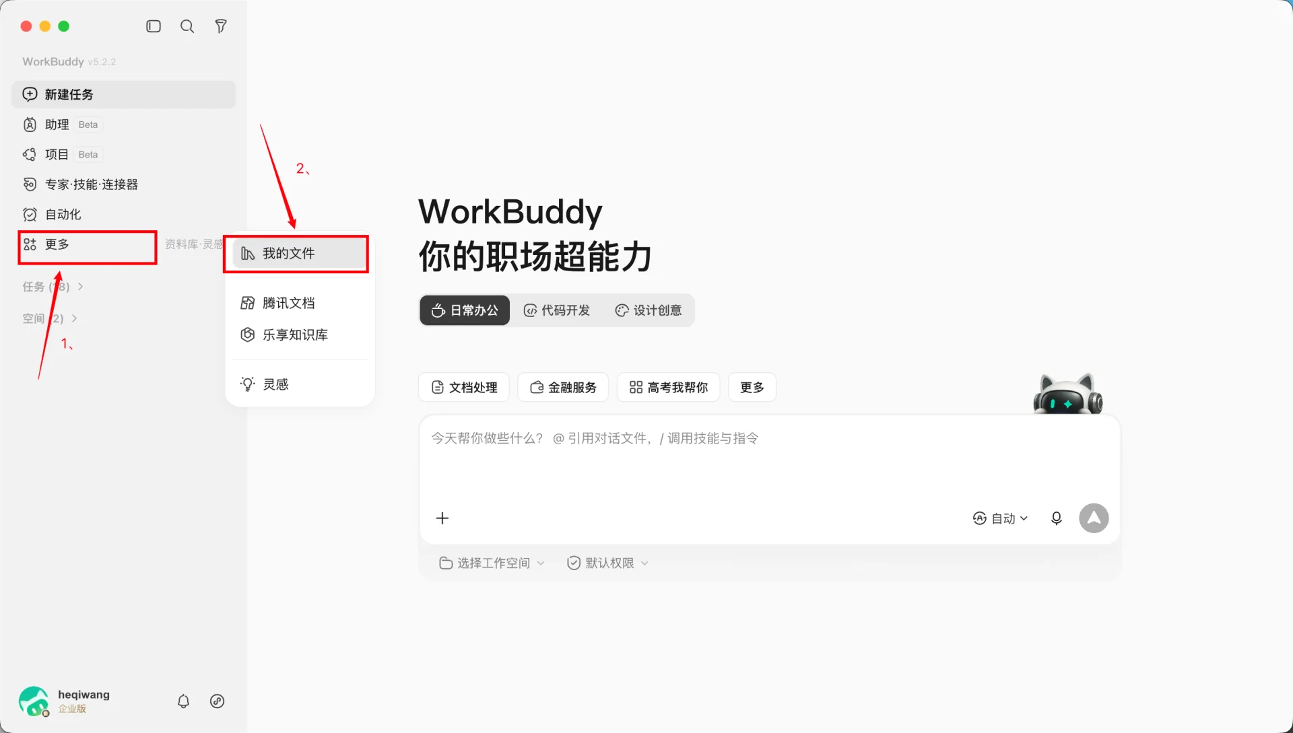Click the yellow minimize window button
Screen dimensions: 1293x733
pos(45,26)
